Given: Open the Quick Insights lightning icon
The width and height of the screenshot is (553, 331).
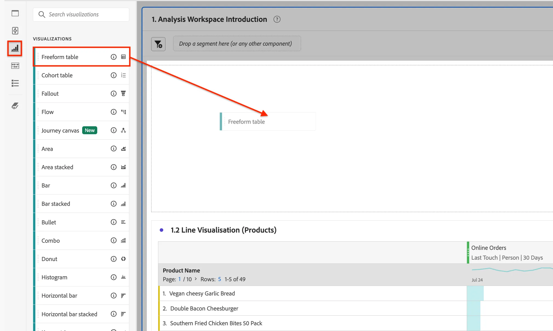Looking at the screenshot, I should coord(15,31).
